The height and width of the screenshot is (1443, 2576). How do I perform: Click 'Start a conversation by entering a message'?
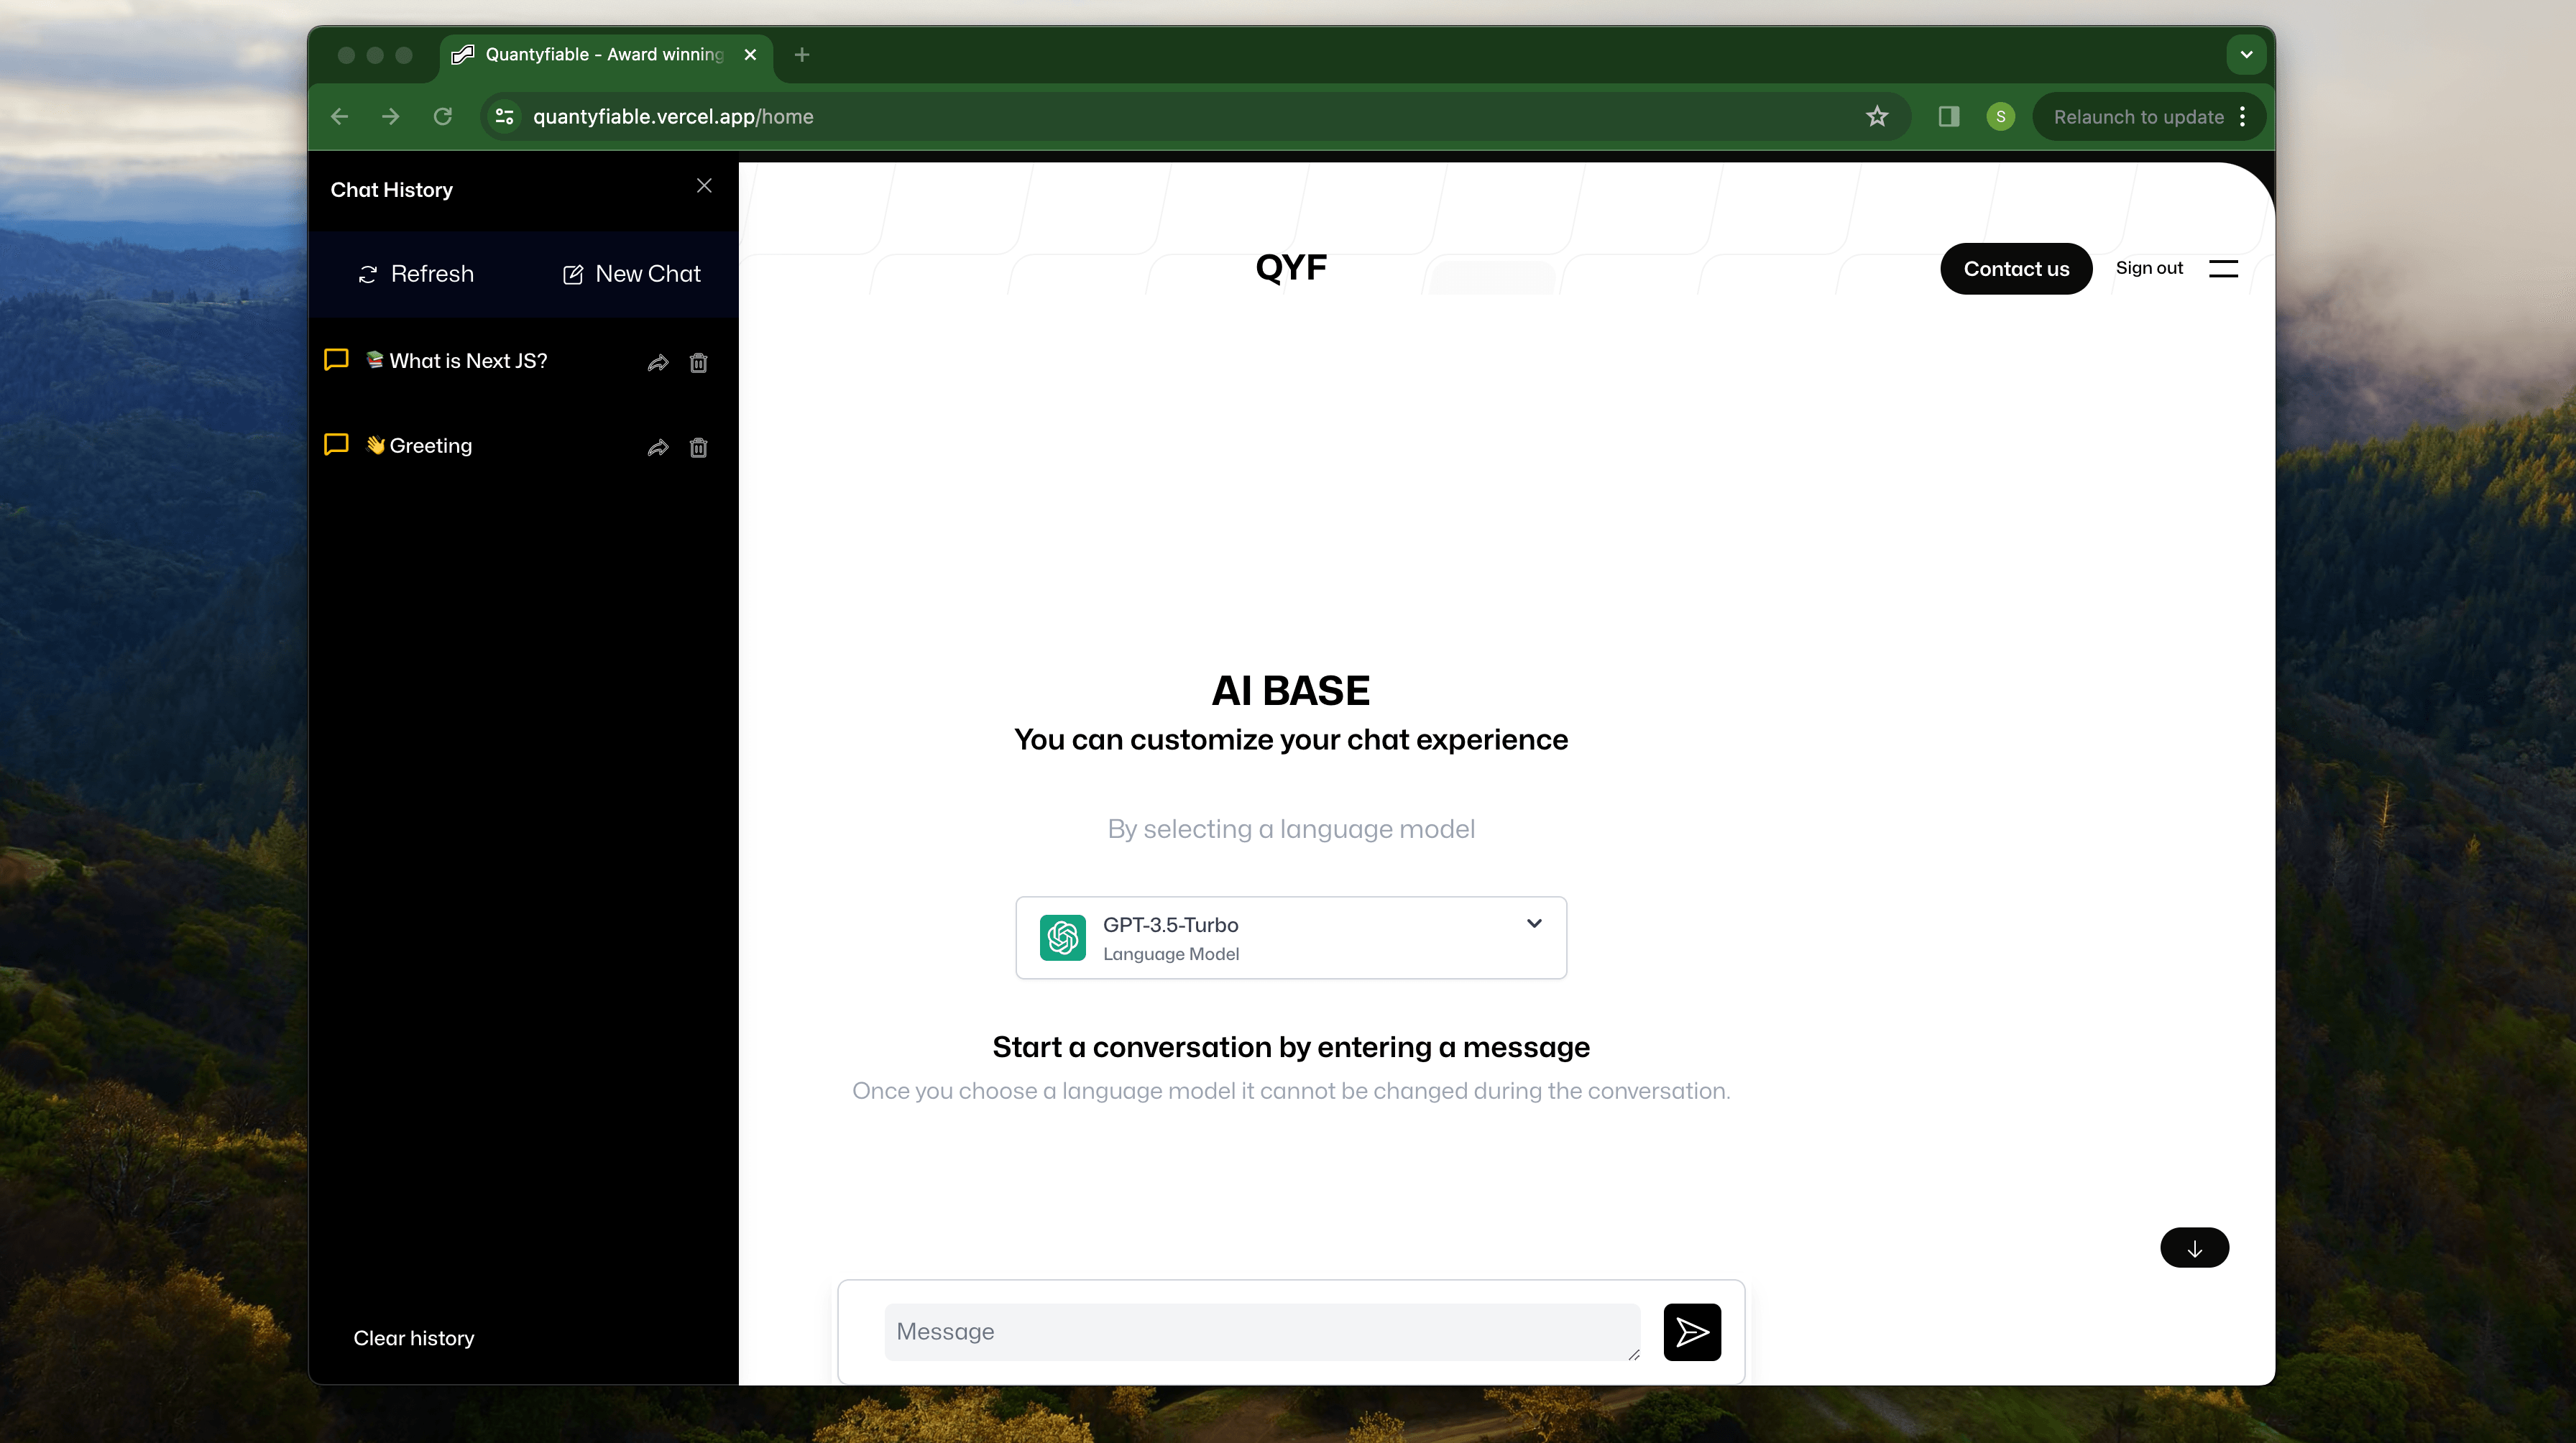tap(1291, 1047)
